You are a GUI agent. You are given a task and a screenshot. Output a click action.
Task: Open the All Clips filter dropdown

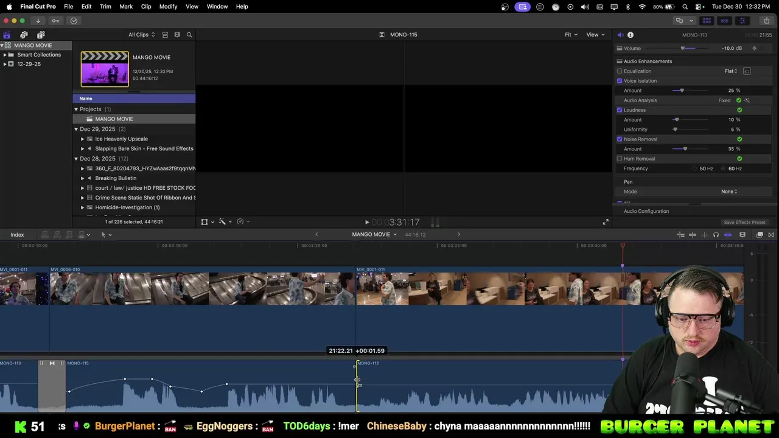coord(141,35)
